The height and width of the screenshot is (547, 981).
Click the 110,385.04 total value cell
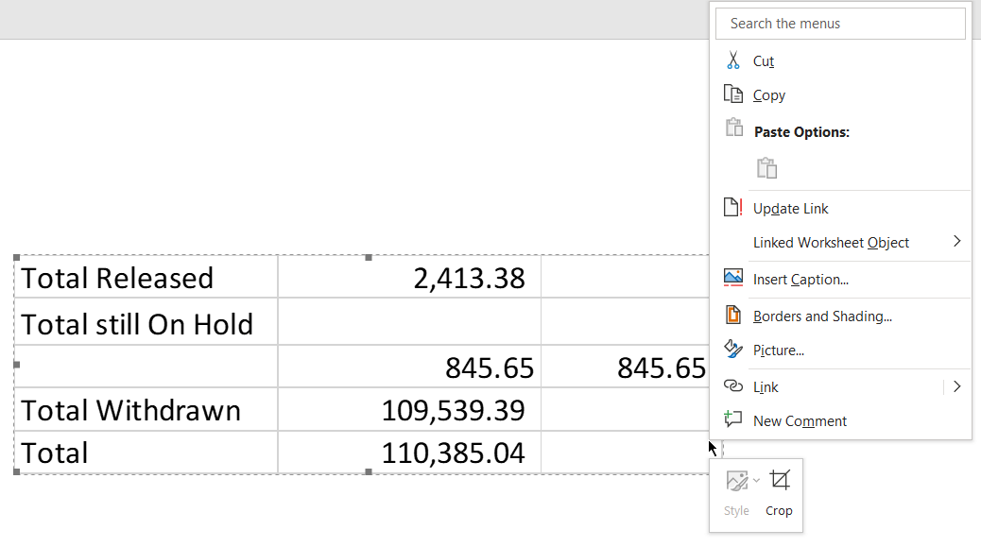coord(409,453)
